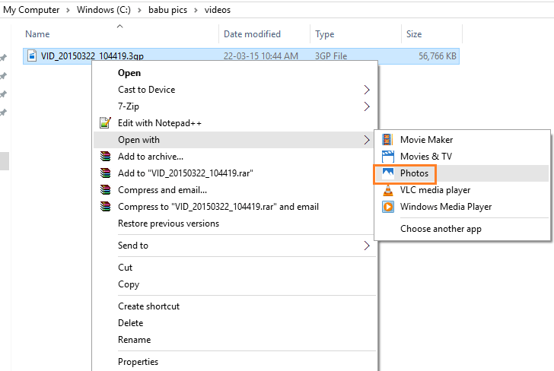Select Choose another app

[x=463, y=229]
